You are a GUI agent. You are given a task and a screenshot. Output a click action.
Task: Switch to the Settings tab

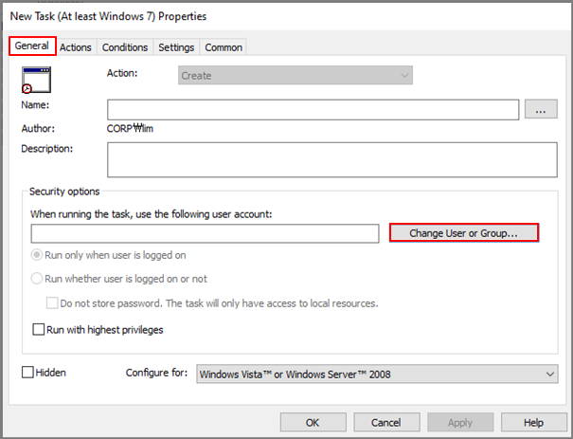tap(176, 47)
